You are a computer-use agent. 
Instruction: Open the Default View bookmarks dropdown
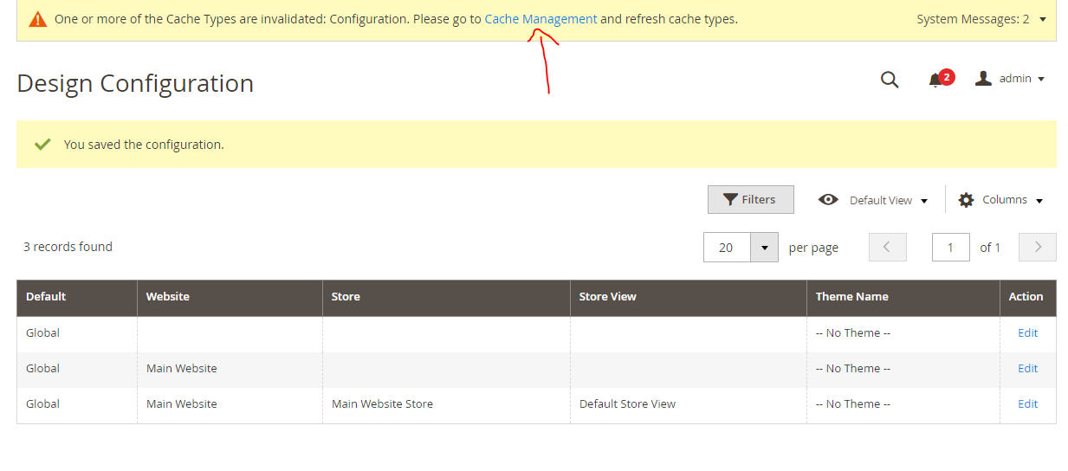(x=888, y=200)
